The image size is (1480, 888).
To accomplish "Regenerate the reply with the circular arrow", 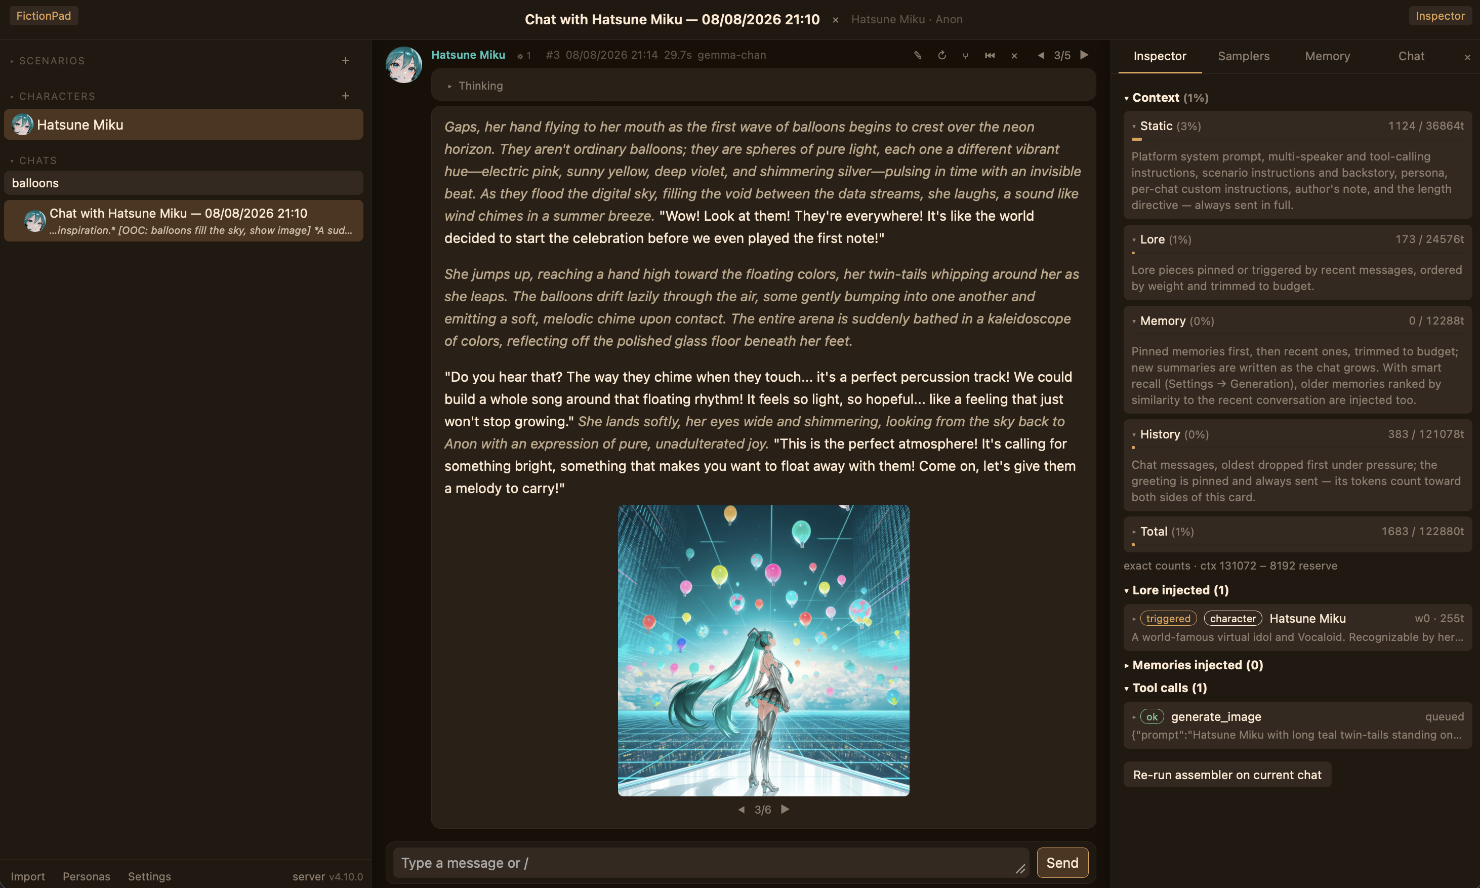I will tap(941, 55).
